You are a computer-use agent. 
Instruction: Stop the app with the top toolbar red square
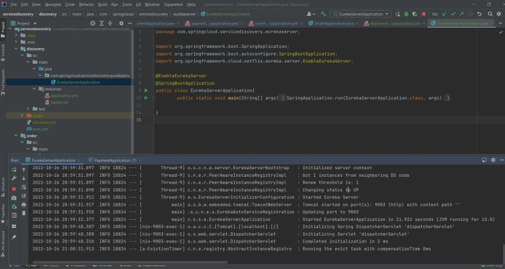(x=424, y=14)
